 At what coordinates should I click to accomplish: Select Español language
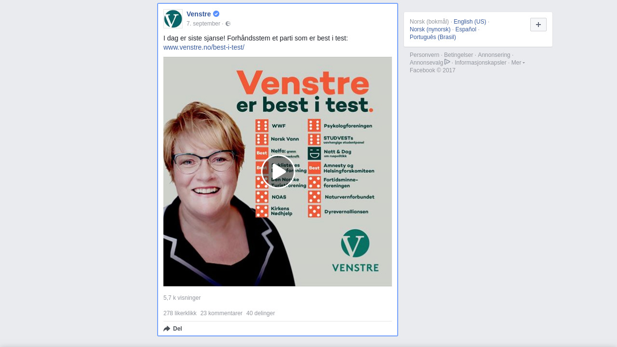[x=466, y=29]
